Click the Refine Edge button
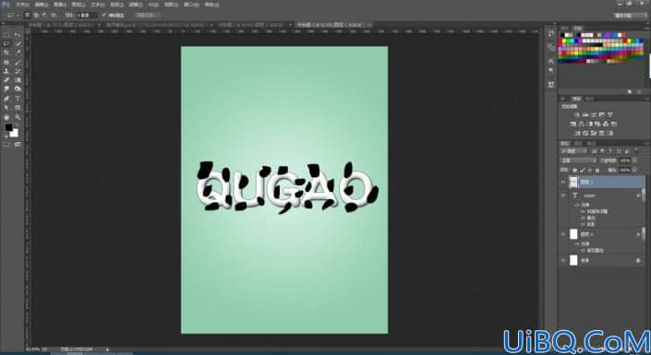 [x=147, y=16]
